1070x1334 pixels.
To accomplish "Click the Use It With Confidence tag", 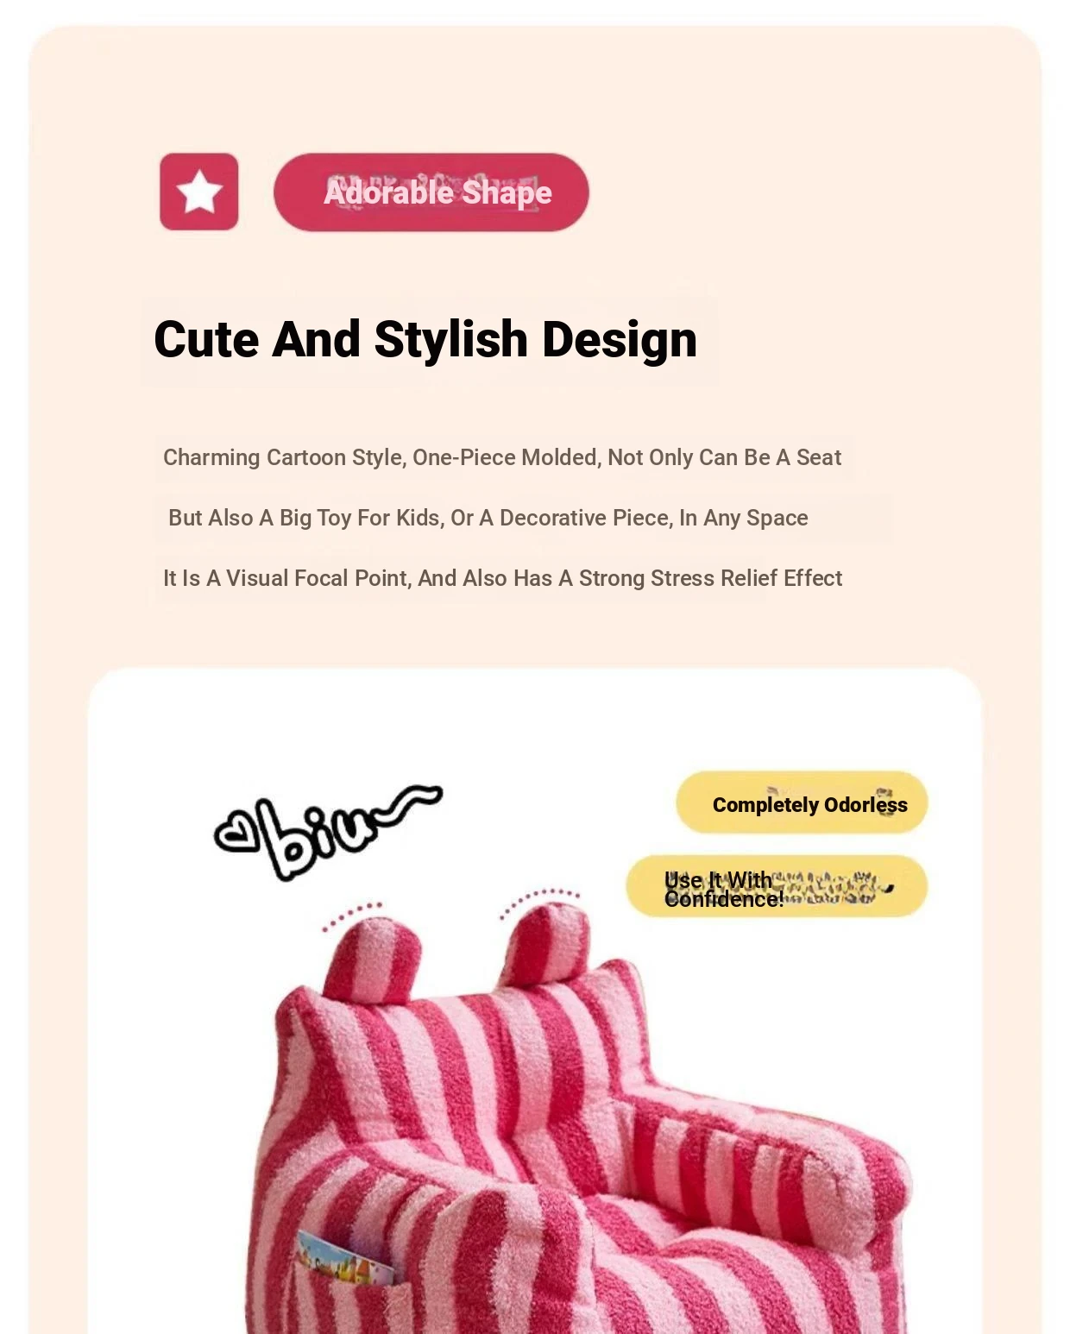I will 777,886.
